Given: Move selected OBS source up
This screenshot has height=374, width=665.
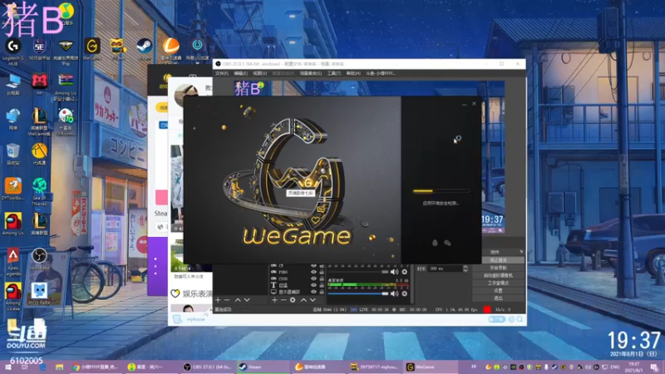Looking at the screenshot, I should [x=303, y=300].
